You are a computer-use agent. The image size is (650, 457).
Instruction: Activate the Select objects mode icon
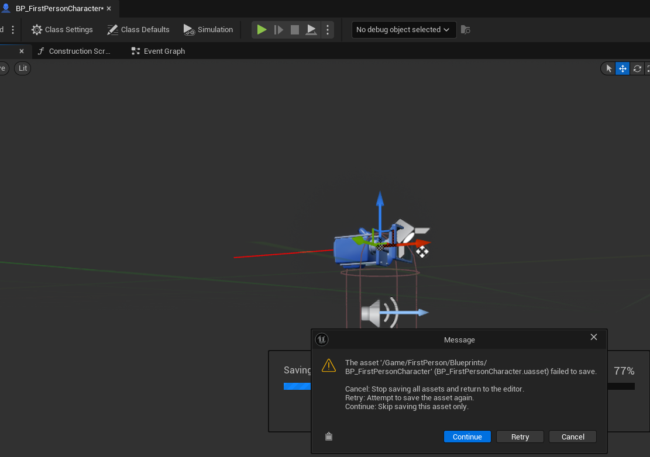pos(608,69)
